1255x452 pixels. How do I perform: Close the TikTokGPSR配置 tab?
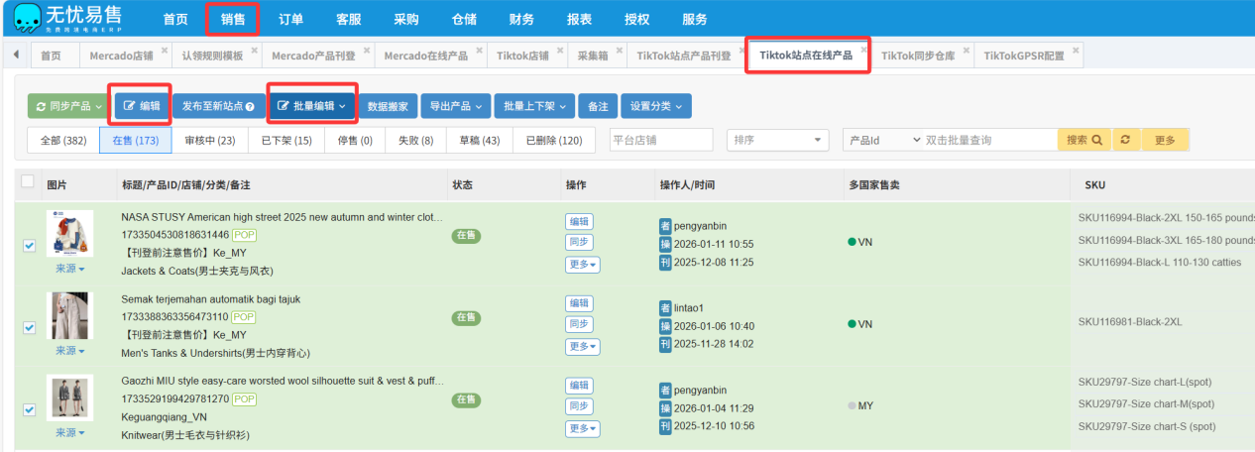[1076, 49]
